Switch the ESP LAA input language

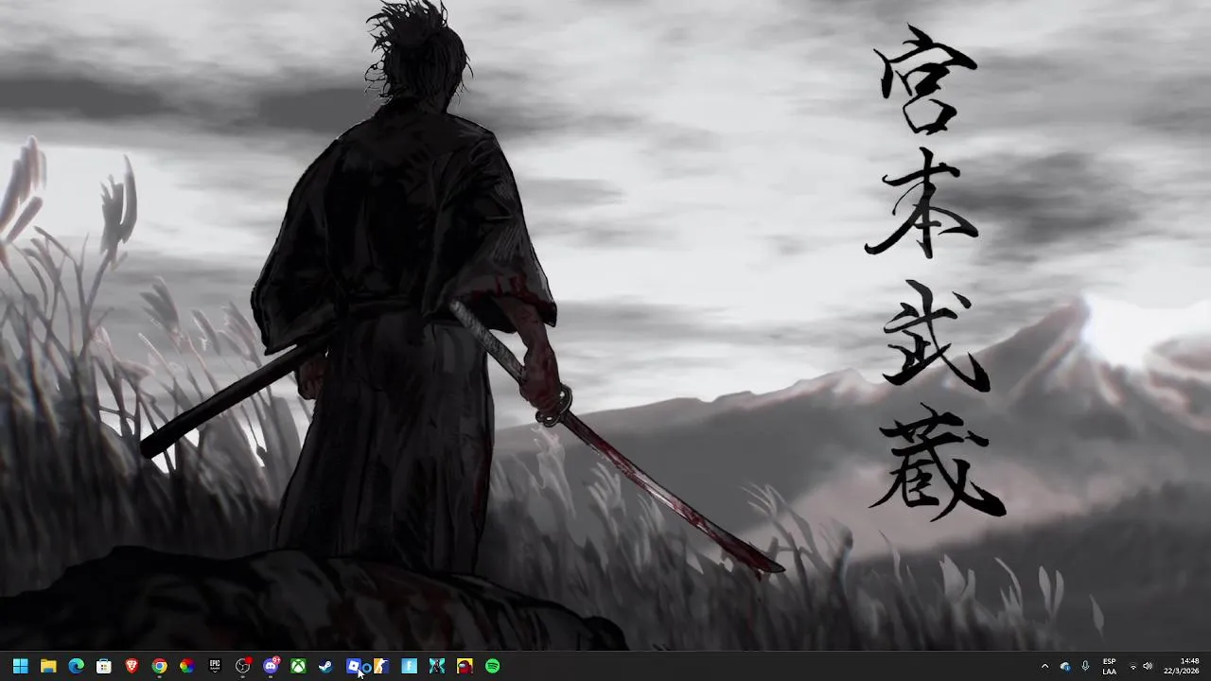click(1109, 666)
